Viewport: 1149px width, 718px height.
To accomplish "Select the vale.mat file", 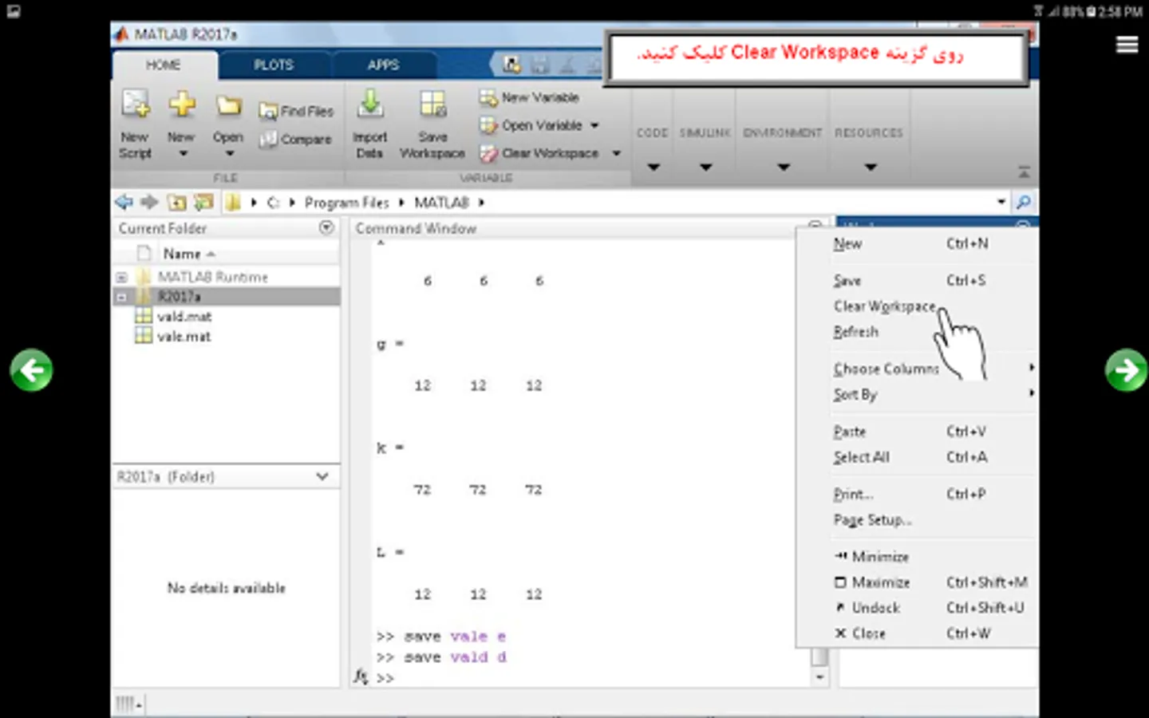I will pyautogui.click(x=184, y=337).
